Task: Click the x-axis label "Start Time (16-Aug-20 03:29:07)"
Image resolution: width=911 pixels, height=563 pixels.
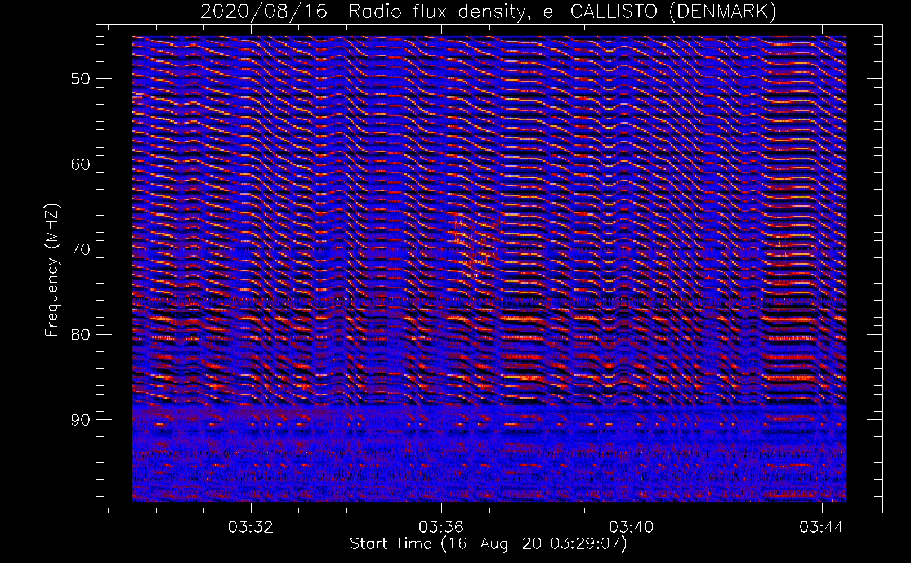Action: 488,544
